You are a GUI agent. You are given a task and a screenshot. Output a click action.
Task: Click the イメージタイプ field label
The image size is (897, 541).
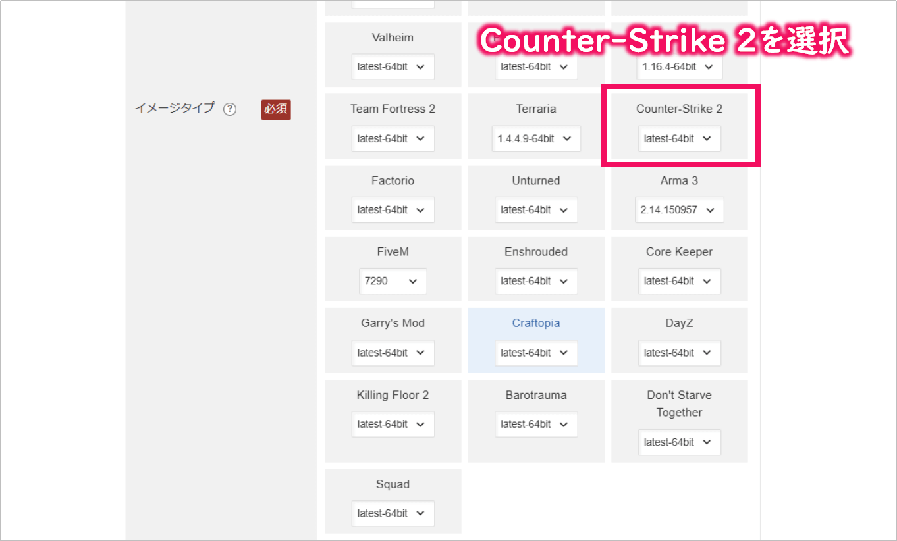(x=175, y=108)
